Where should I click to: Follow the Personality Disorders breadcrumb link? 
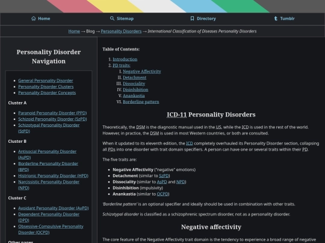click(121, 31)
